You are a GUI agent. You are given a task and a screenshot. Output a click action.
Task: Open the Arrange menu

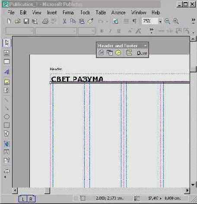pos(118,13)
